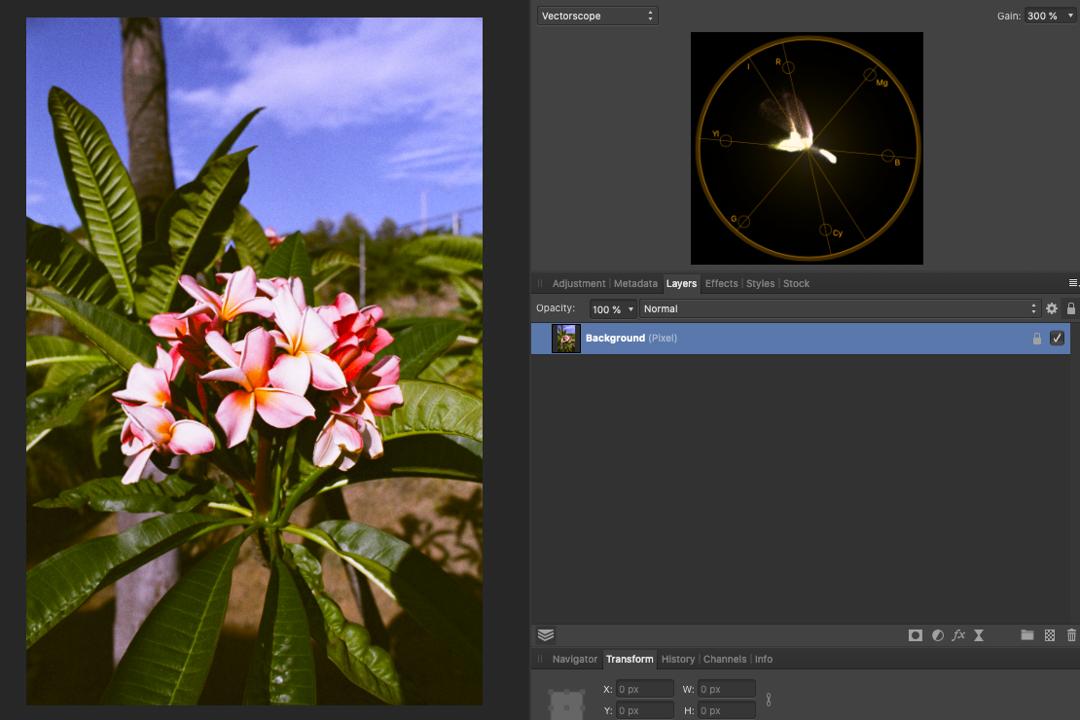Open layer effects fx icon
Image resolution: width=1080 pixels, height=720 pixels.
[x=958, y=635]
